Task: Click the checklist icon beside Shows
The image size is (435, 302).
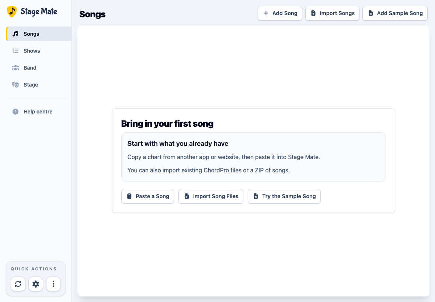Action: tap(15, 51)
